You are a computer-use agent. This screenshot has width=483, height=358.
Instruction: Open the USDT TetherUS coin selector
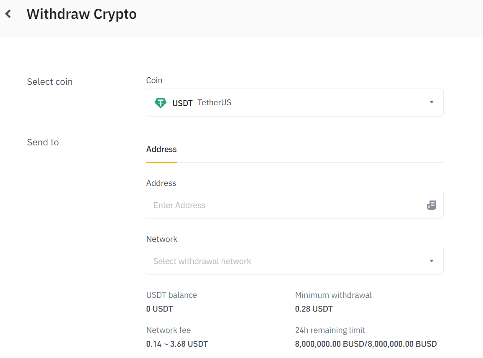pyautogui.click(x=294, y=103)
